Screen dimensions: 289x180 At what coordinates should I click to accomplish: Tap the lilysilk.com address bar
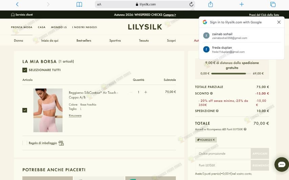pyautogui.click(x=145, y=4)
